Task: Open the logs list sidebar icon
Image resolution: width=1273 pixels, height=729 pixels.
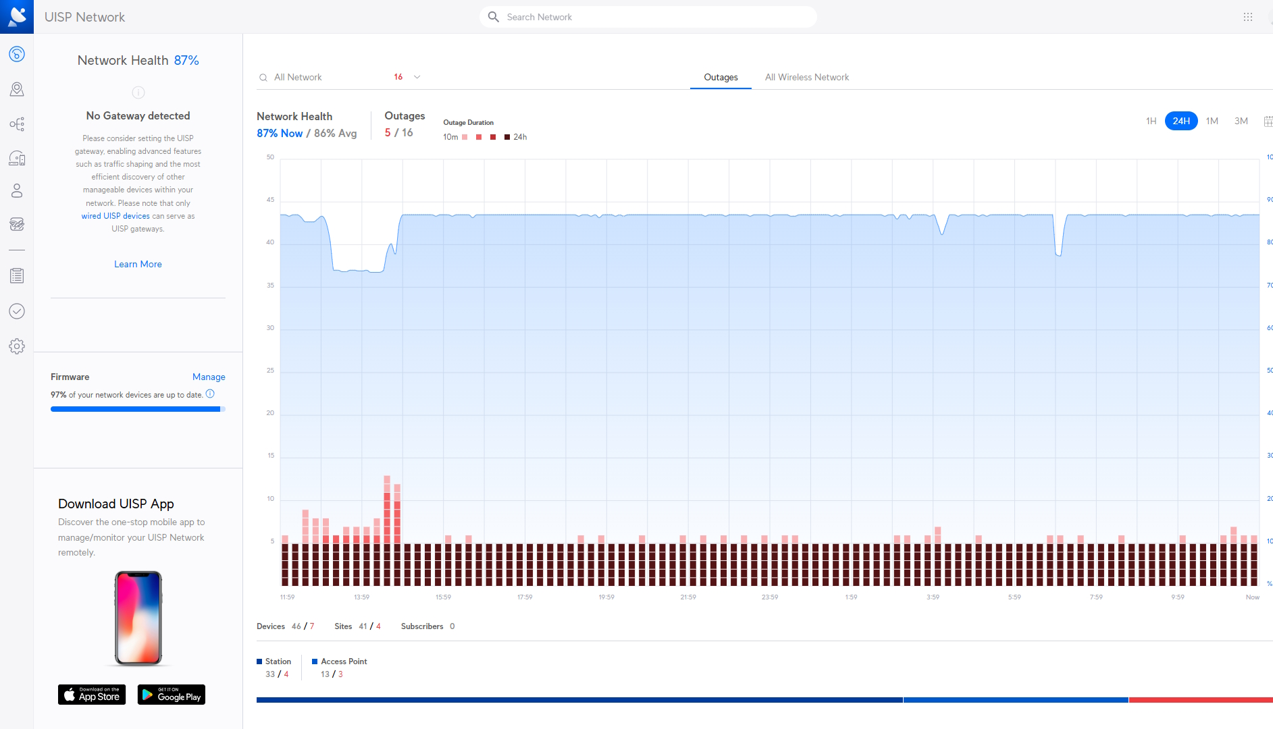Action: coord(17,276)
